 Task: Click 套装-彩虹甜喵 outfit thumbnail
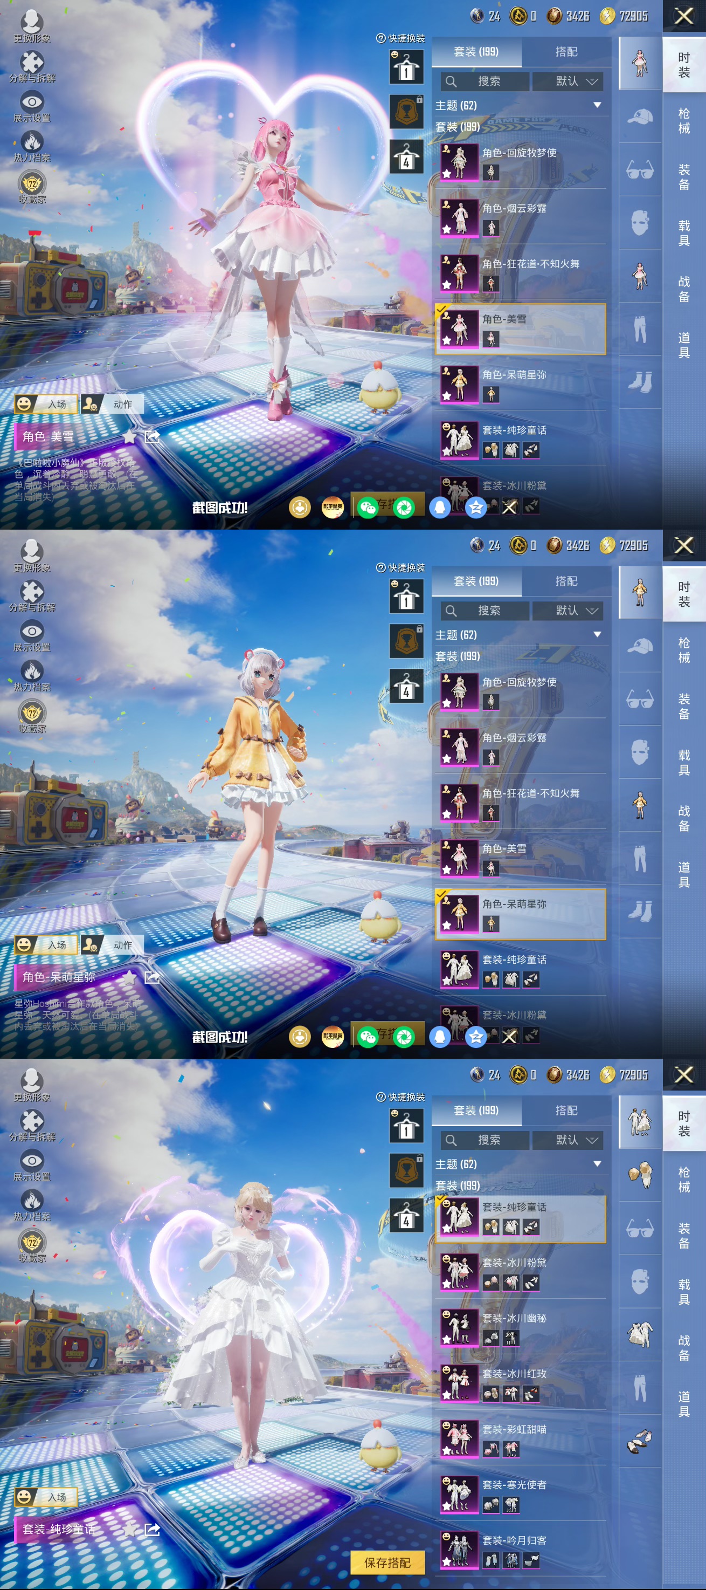459,1439
